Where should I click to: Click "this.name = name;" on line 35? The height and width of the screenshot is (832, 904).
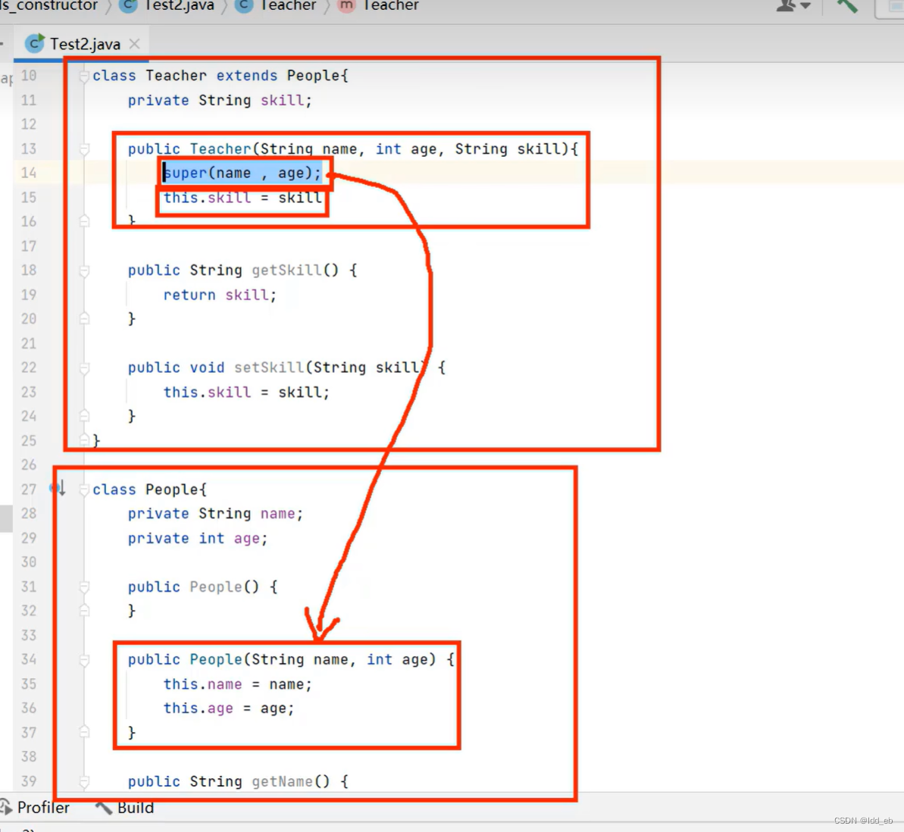pyautogui.click(x=237, y=684)
